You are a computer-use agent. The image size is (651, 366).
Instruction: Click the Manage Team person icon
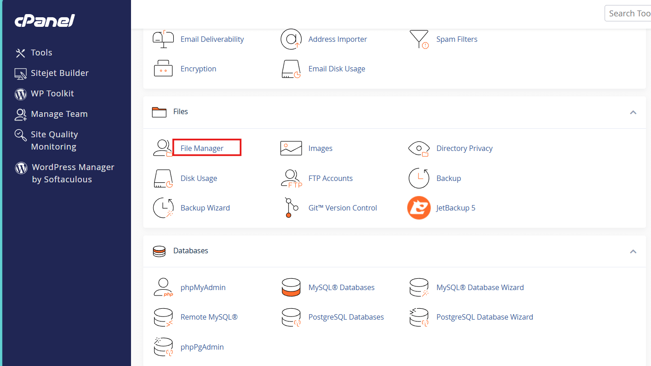[x=20, y=115]
